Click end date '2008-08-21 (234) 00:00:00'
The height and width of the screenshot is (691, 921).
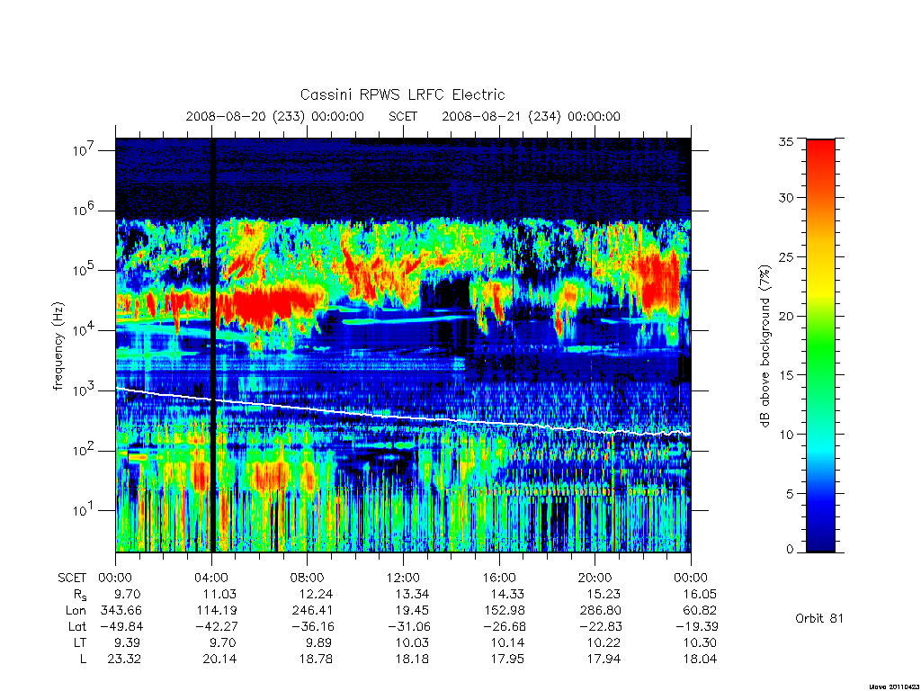531,116
